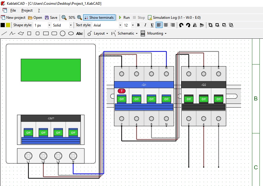Create a New project
This screenshot has height=186, width=263.
13,18
